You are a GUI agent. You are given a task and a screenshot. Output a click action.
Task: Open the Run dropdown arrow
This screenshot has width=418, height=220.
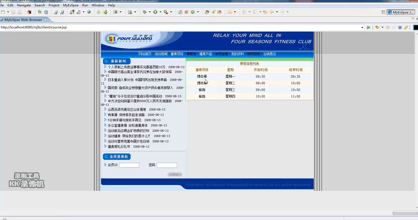tap(160, 12)
